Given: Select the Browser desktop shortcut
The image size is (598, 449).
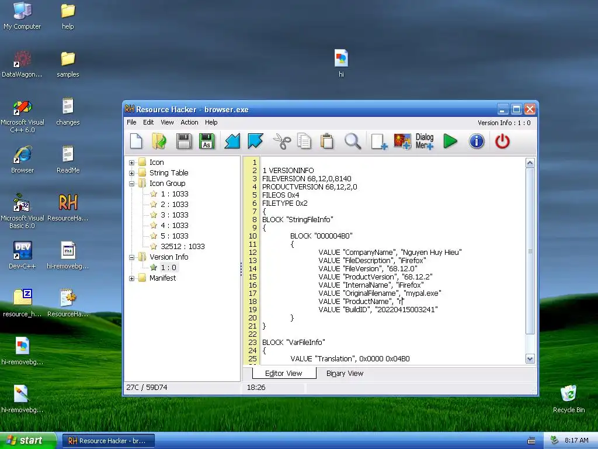Looking at the screenshot, I should 22,159.
